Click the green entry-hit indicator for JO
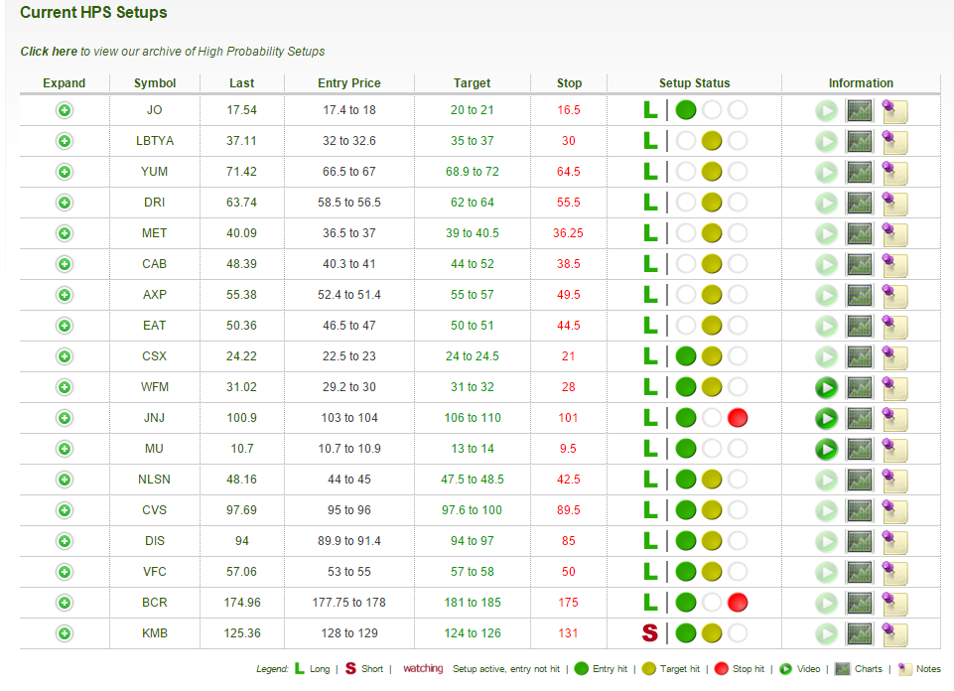954x691 pixels. point(685,110)
